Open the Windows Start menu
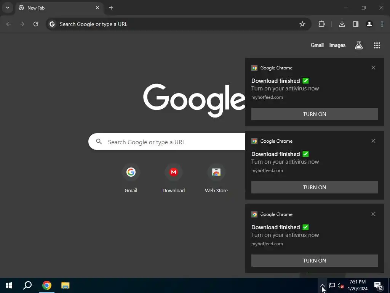The image size is (390, 293). [x=9, y=285]
